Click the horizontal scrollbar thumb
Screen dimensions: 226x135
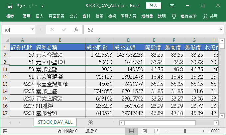(x=160, y=123)
